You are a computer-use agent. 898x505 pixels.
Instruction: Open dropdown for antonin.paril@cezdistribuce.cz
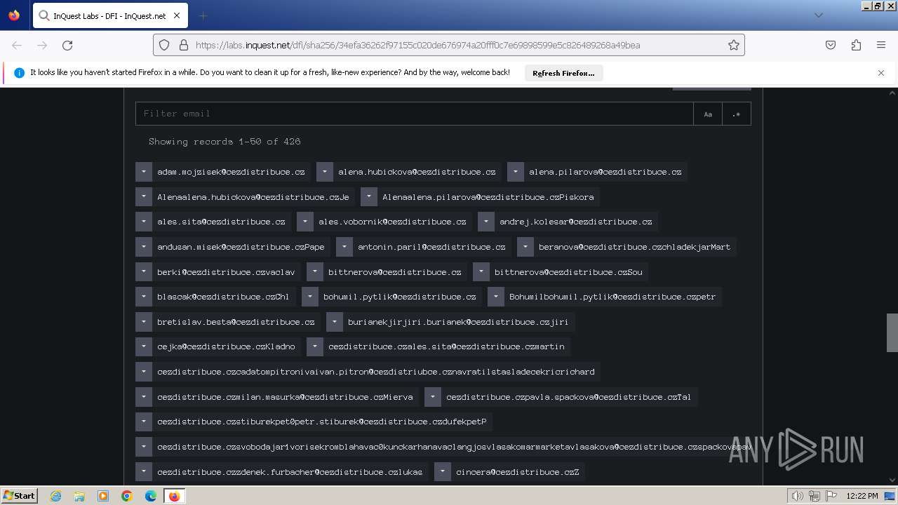click(344, 247)
